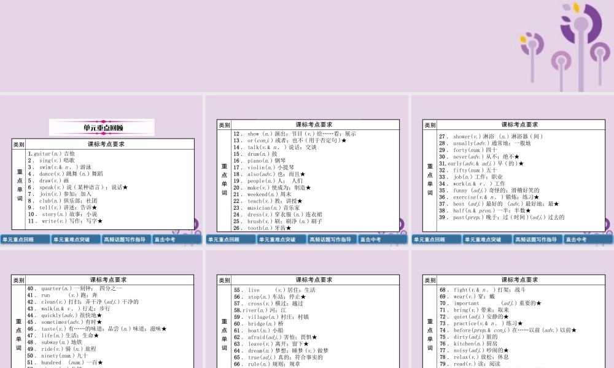Click 高频话题写作指导 button on the show slide
614x368 pixels.
[332, 239]
